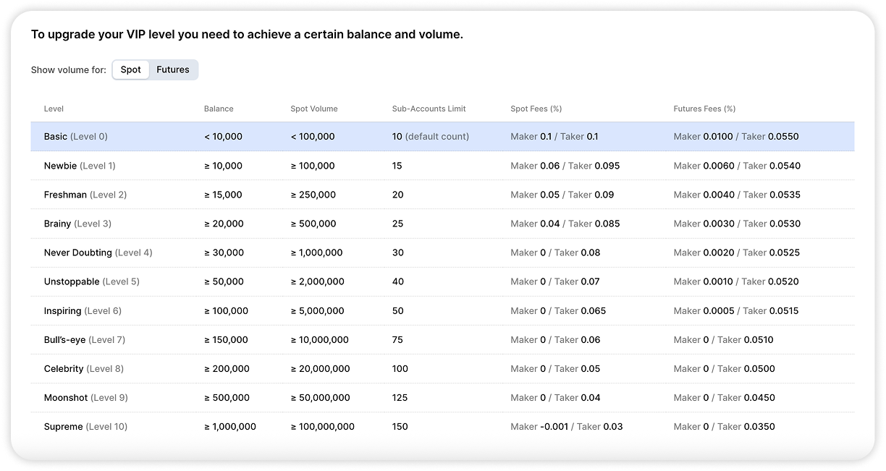This screenshot has width=886, height=471.
Task: Click the '≥ 2,000,000' spot volume cell
Action: coord(317,281)
